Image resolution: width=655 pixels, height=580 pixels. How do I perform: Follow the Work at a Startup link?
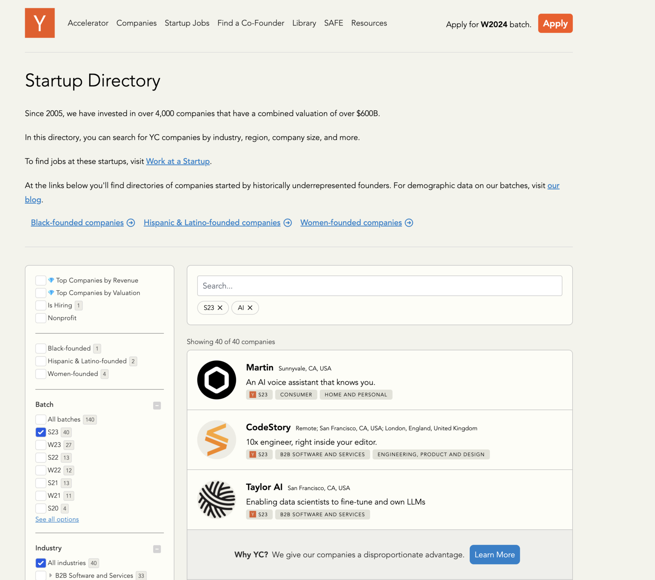178,161
